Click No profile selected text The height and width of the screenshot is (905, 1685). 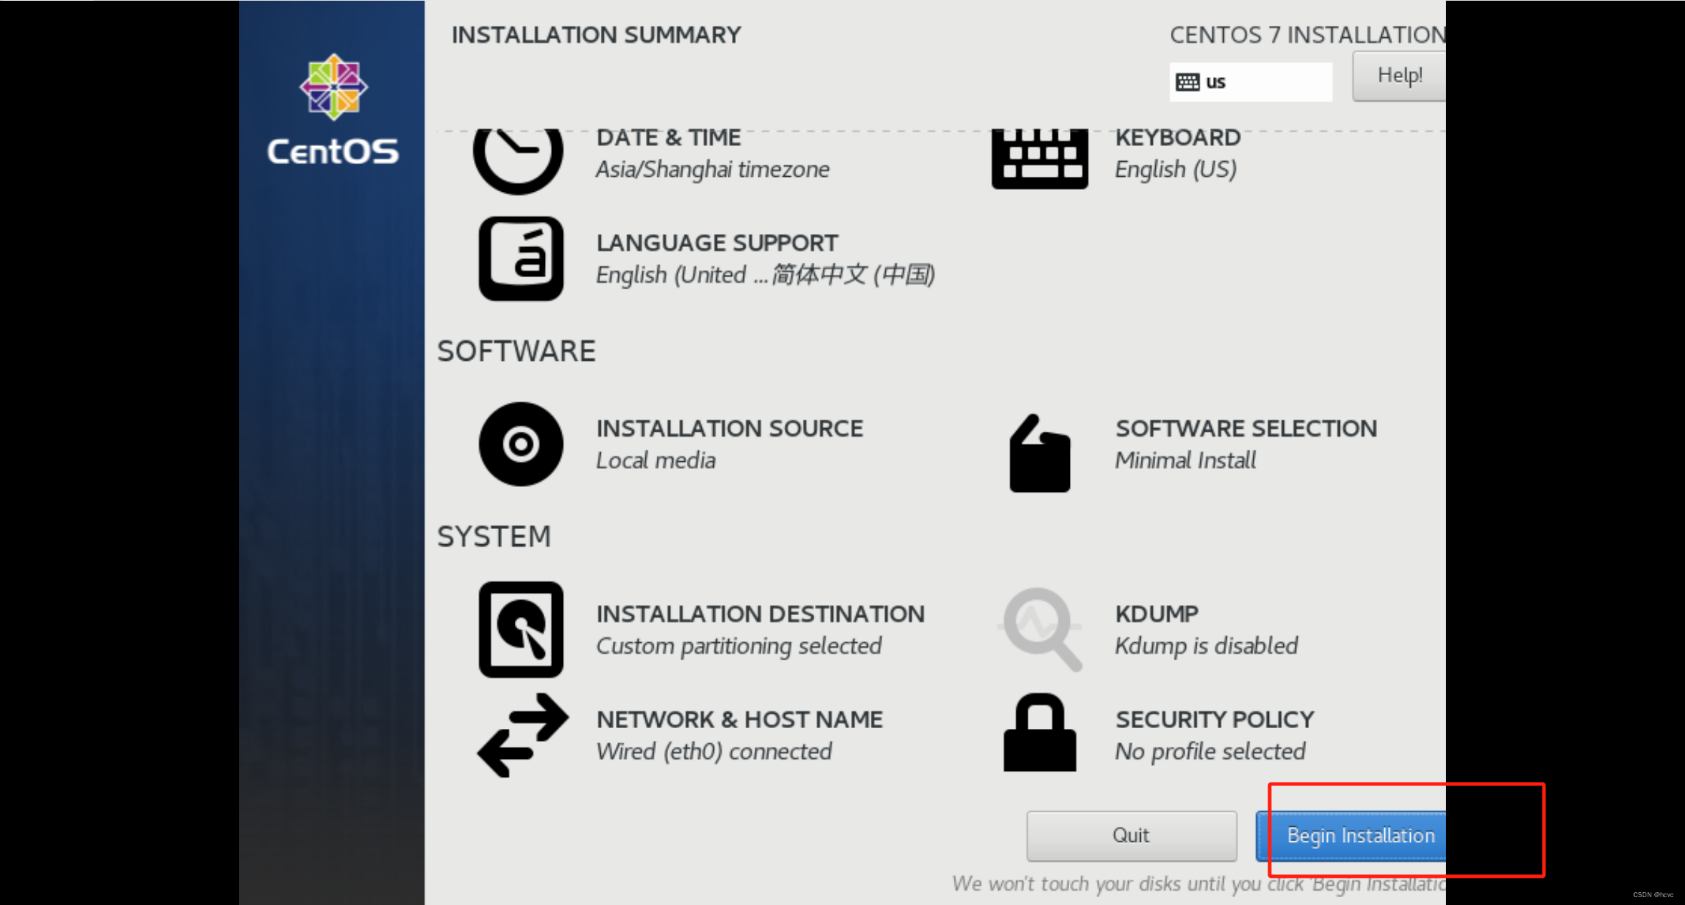(x=1210, y=752)
